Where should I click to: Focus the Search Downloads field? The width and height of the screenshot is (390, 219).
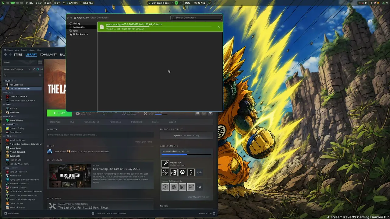point(196,18)
